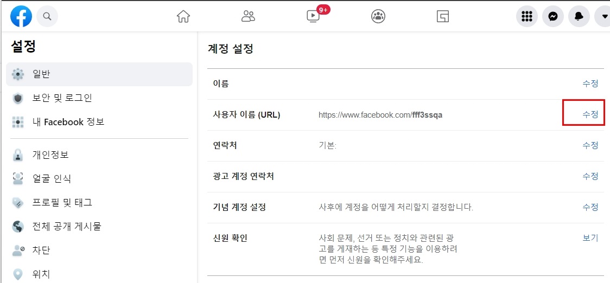Edit the 이름 row via 수정
610x283 pixels.
point(590,83)
